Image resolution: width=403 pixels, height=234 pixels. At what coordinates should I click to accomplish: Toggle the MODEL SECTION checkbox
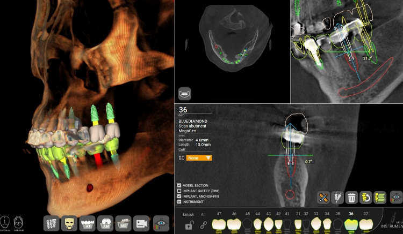click(179, 185)
